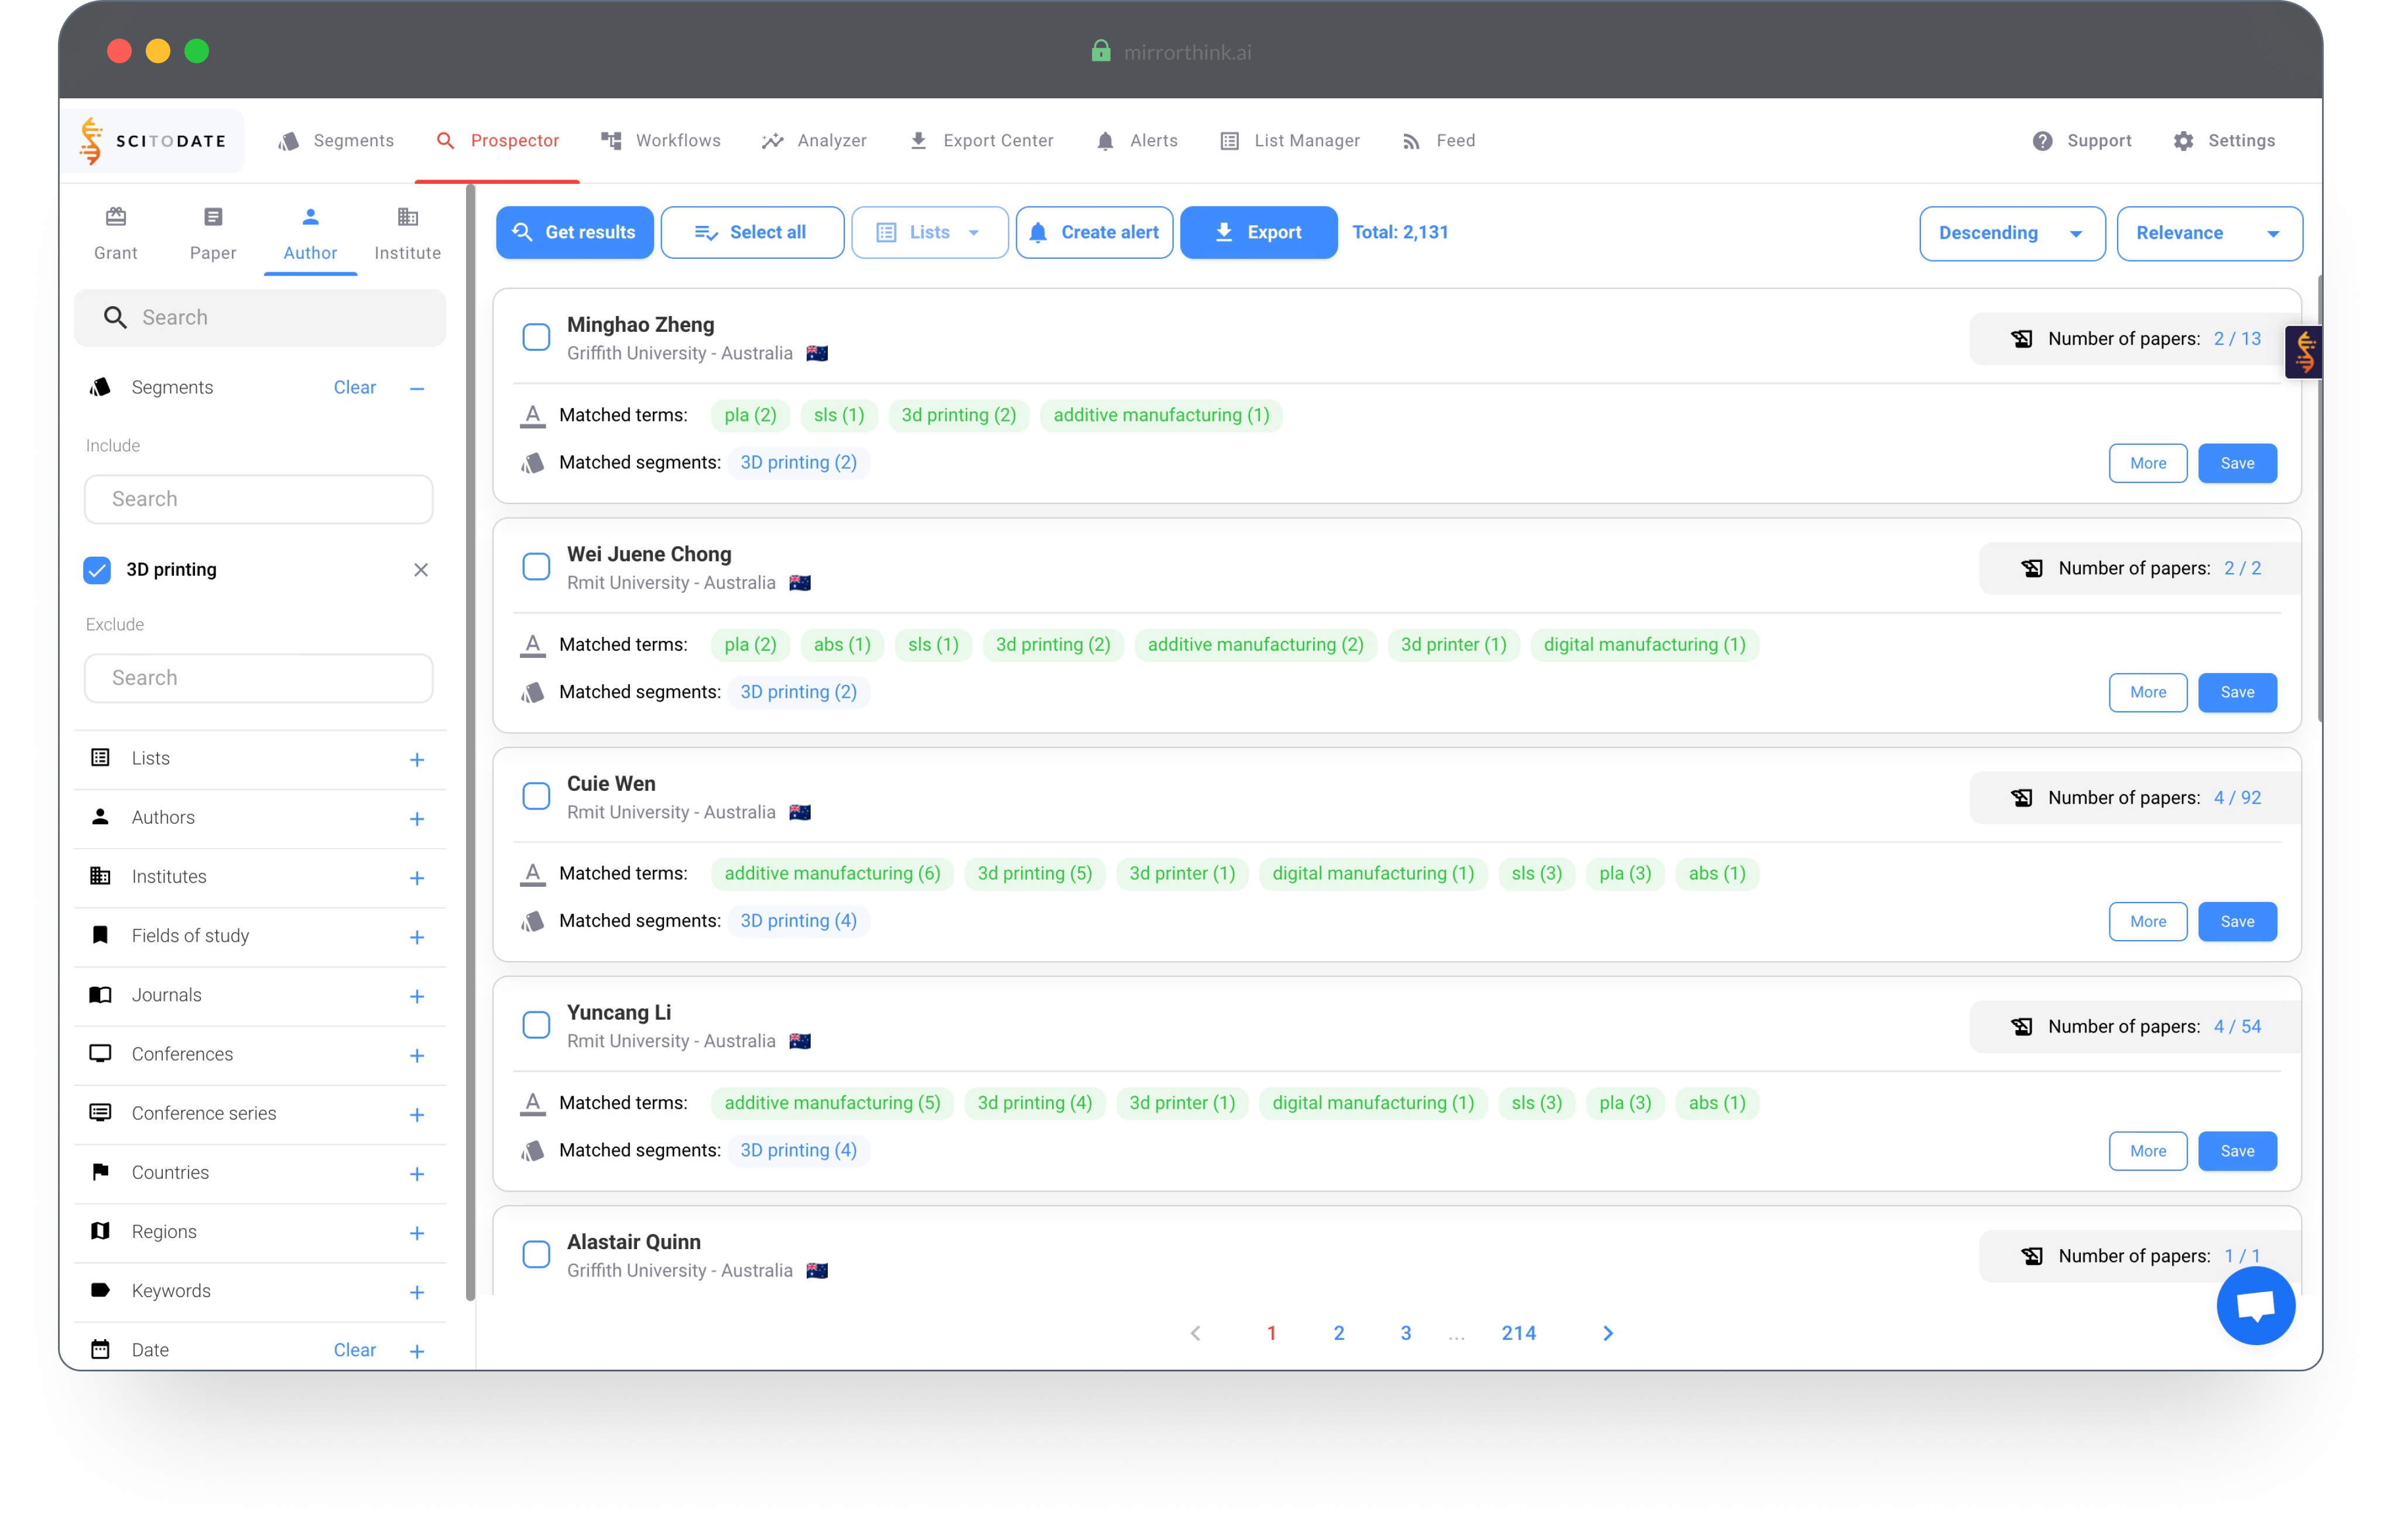Select the Cuie Wen result checkbox
Screen dimensions: 2394x1540
[536, 796]
